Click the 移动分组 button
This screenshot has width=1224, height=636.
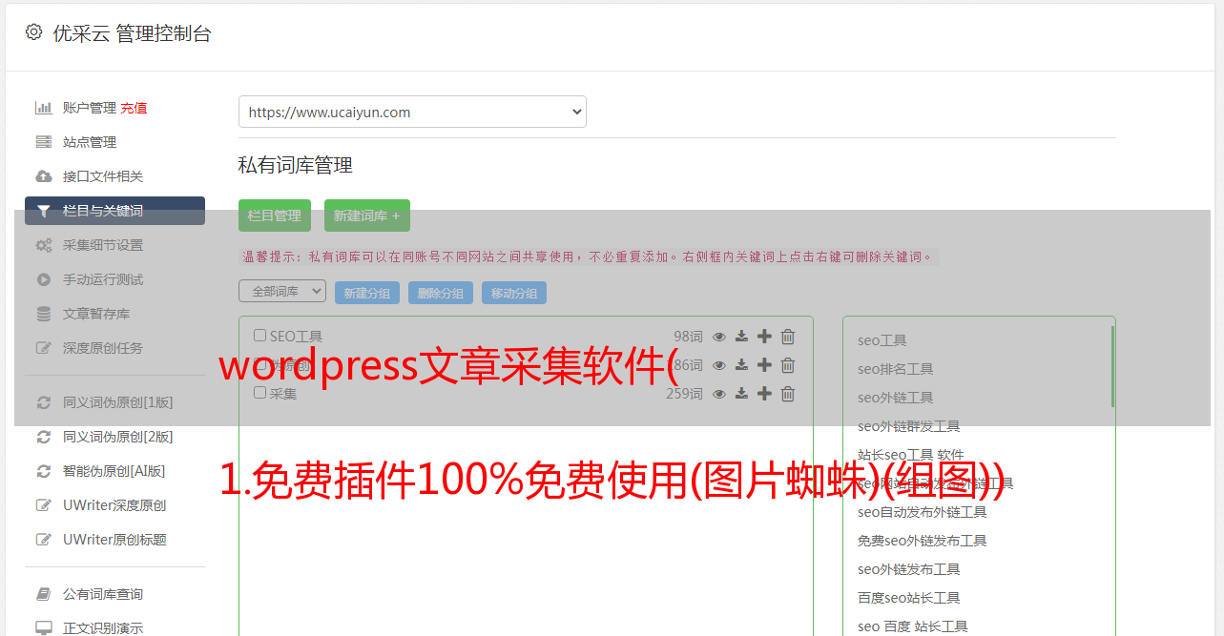[514, 293]
